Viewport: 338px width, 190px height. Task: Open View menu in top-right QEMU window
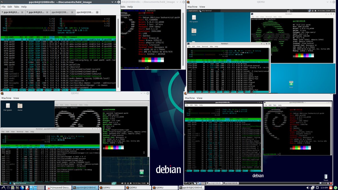[x=202, y=6]
